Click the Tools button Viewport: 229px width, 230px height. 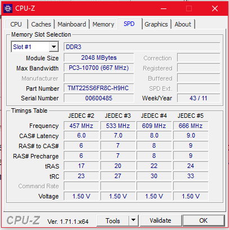click(113, 220)
